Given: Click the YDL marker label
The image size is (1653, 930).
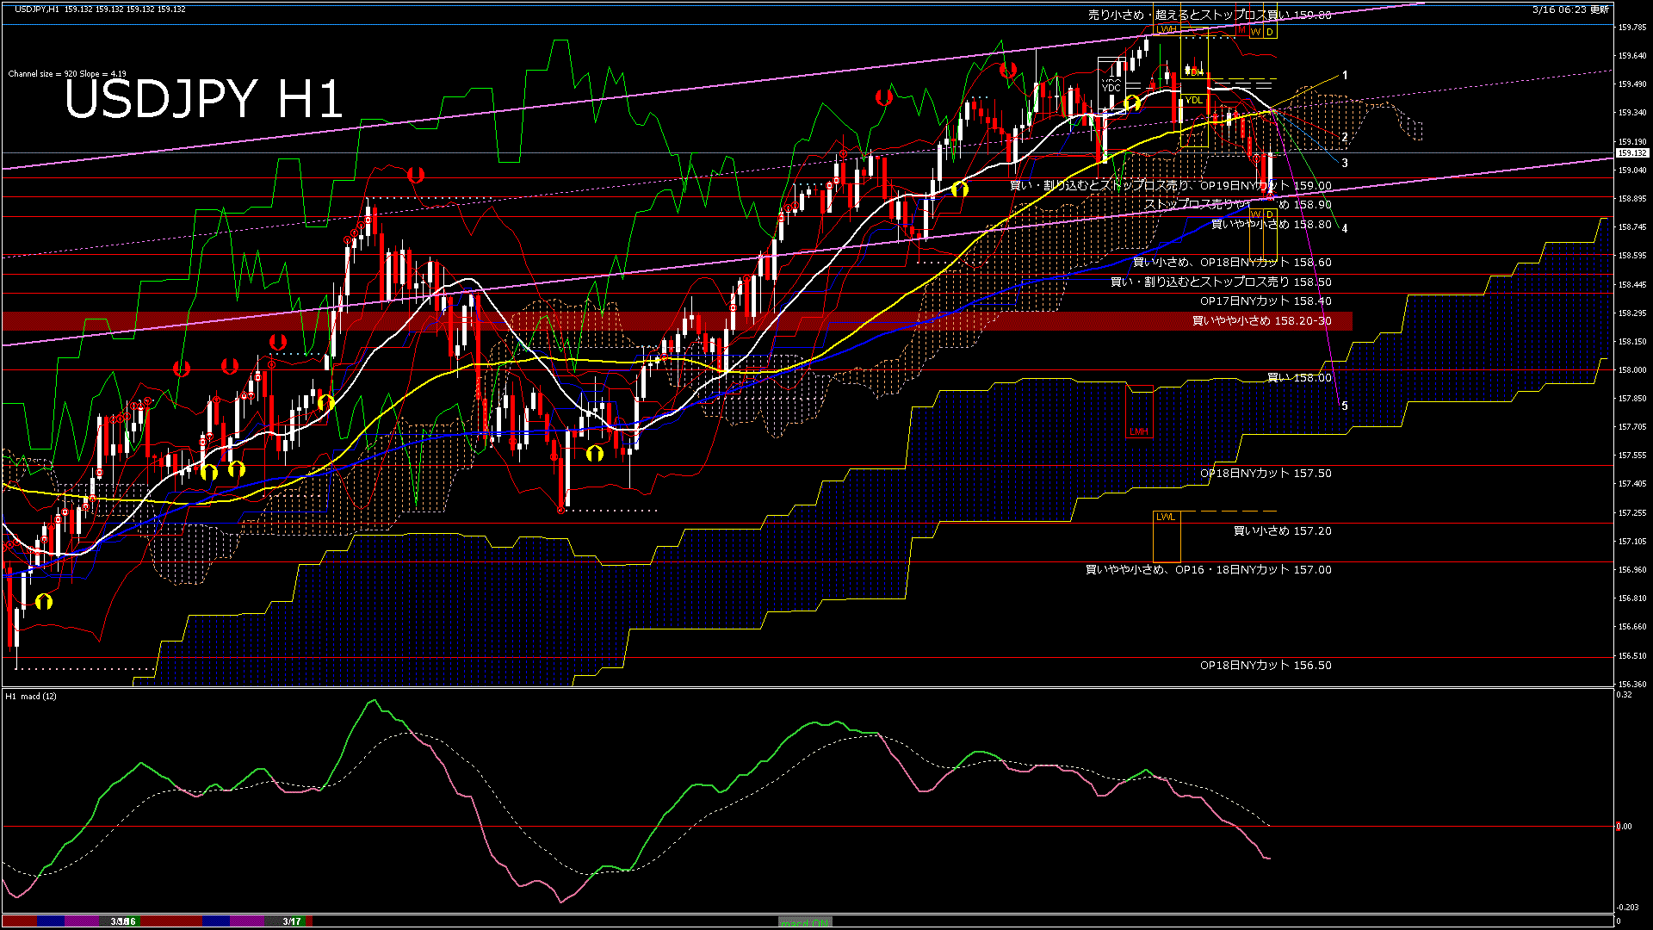Looking at the screenshot, I should [x=1193, y=101].
